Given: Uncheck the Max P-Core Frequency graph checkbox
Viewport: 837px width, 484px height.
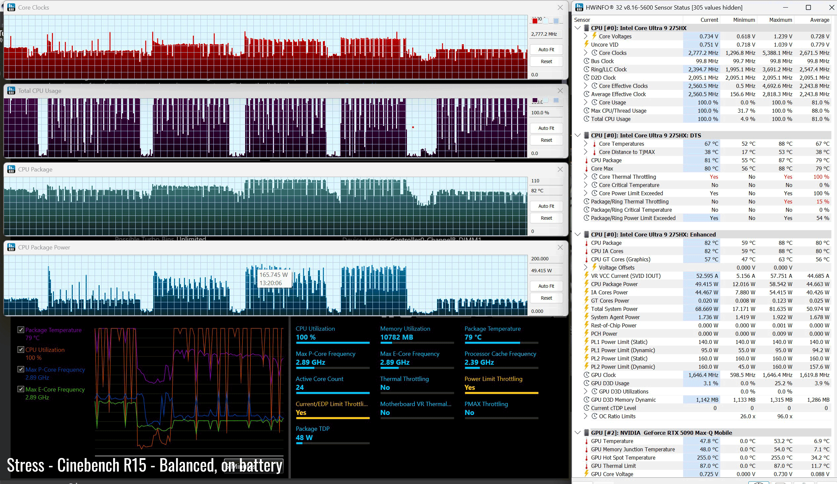Looking at the screenshot, I should click(21, 369).
